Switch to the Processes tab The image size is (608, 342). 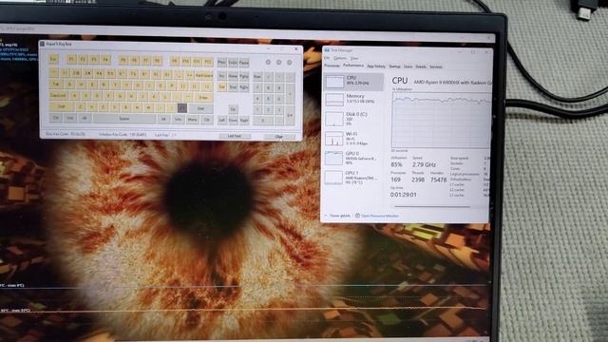coord(332,66)
